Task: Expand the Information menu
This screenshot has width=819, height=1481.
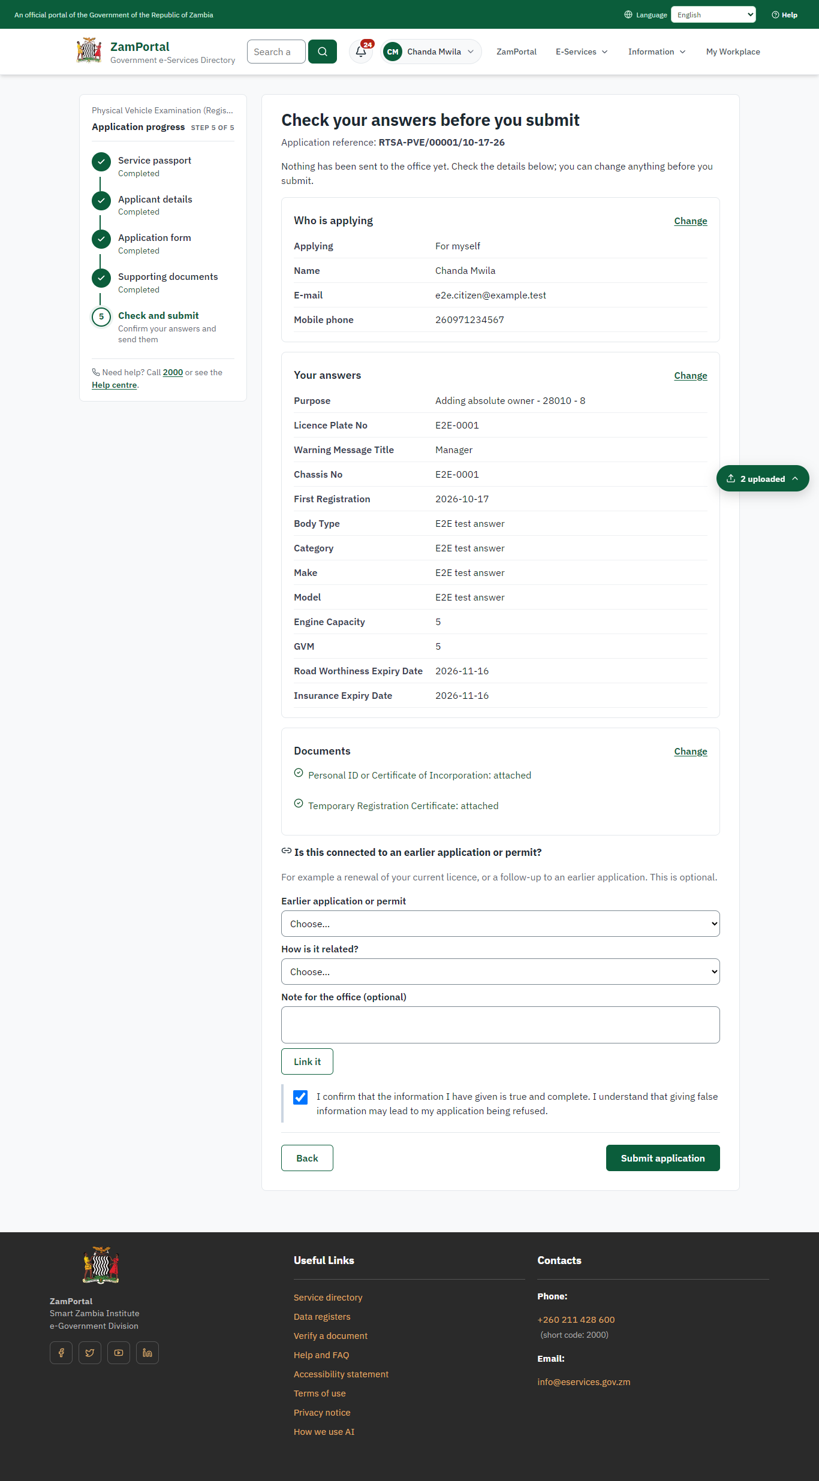Action: 657,52
